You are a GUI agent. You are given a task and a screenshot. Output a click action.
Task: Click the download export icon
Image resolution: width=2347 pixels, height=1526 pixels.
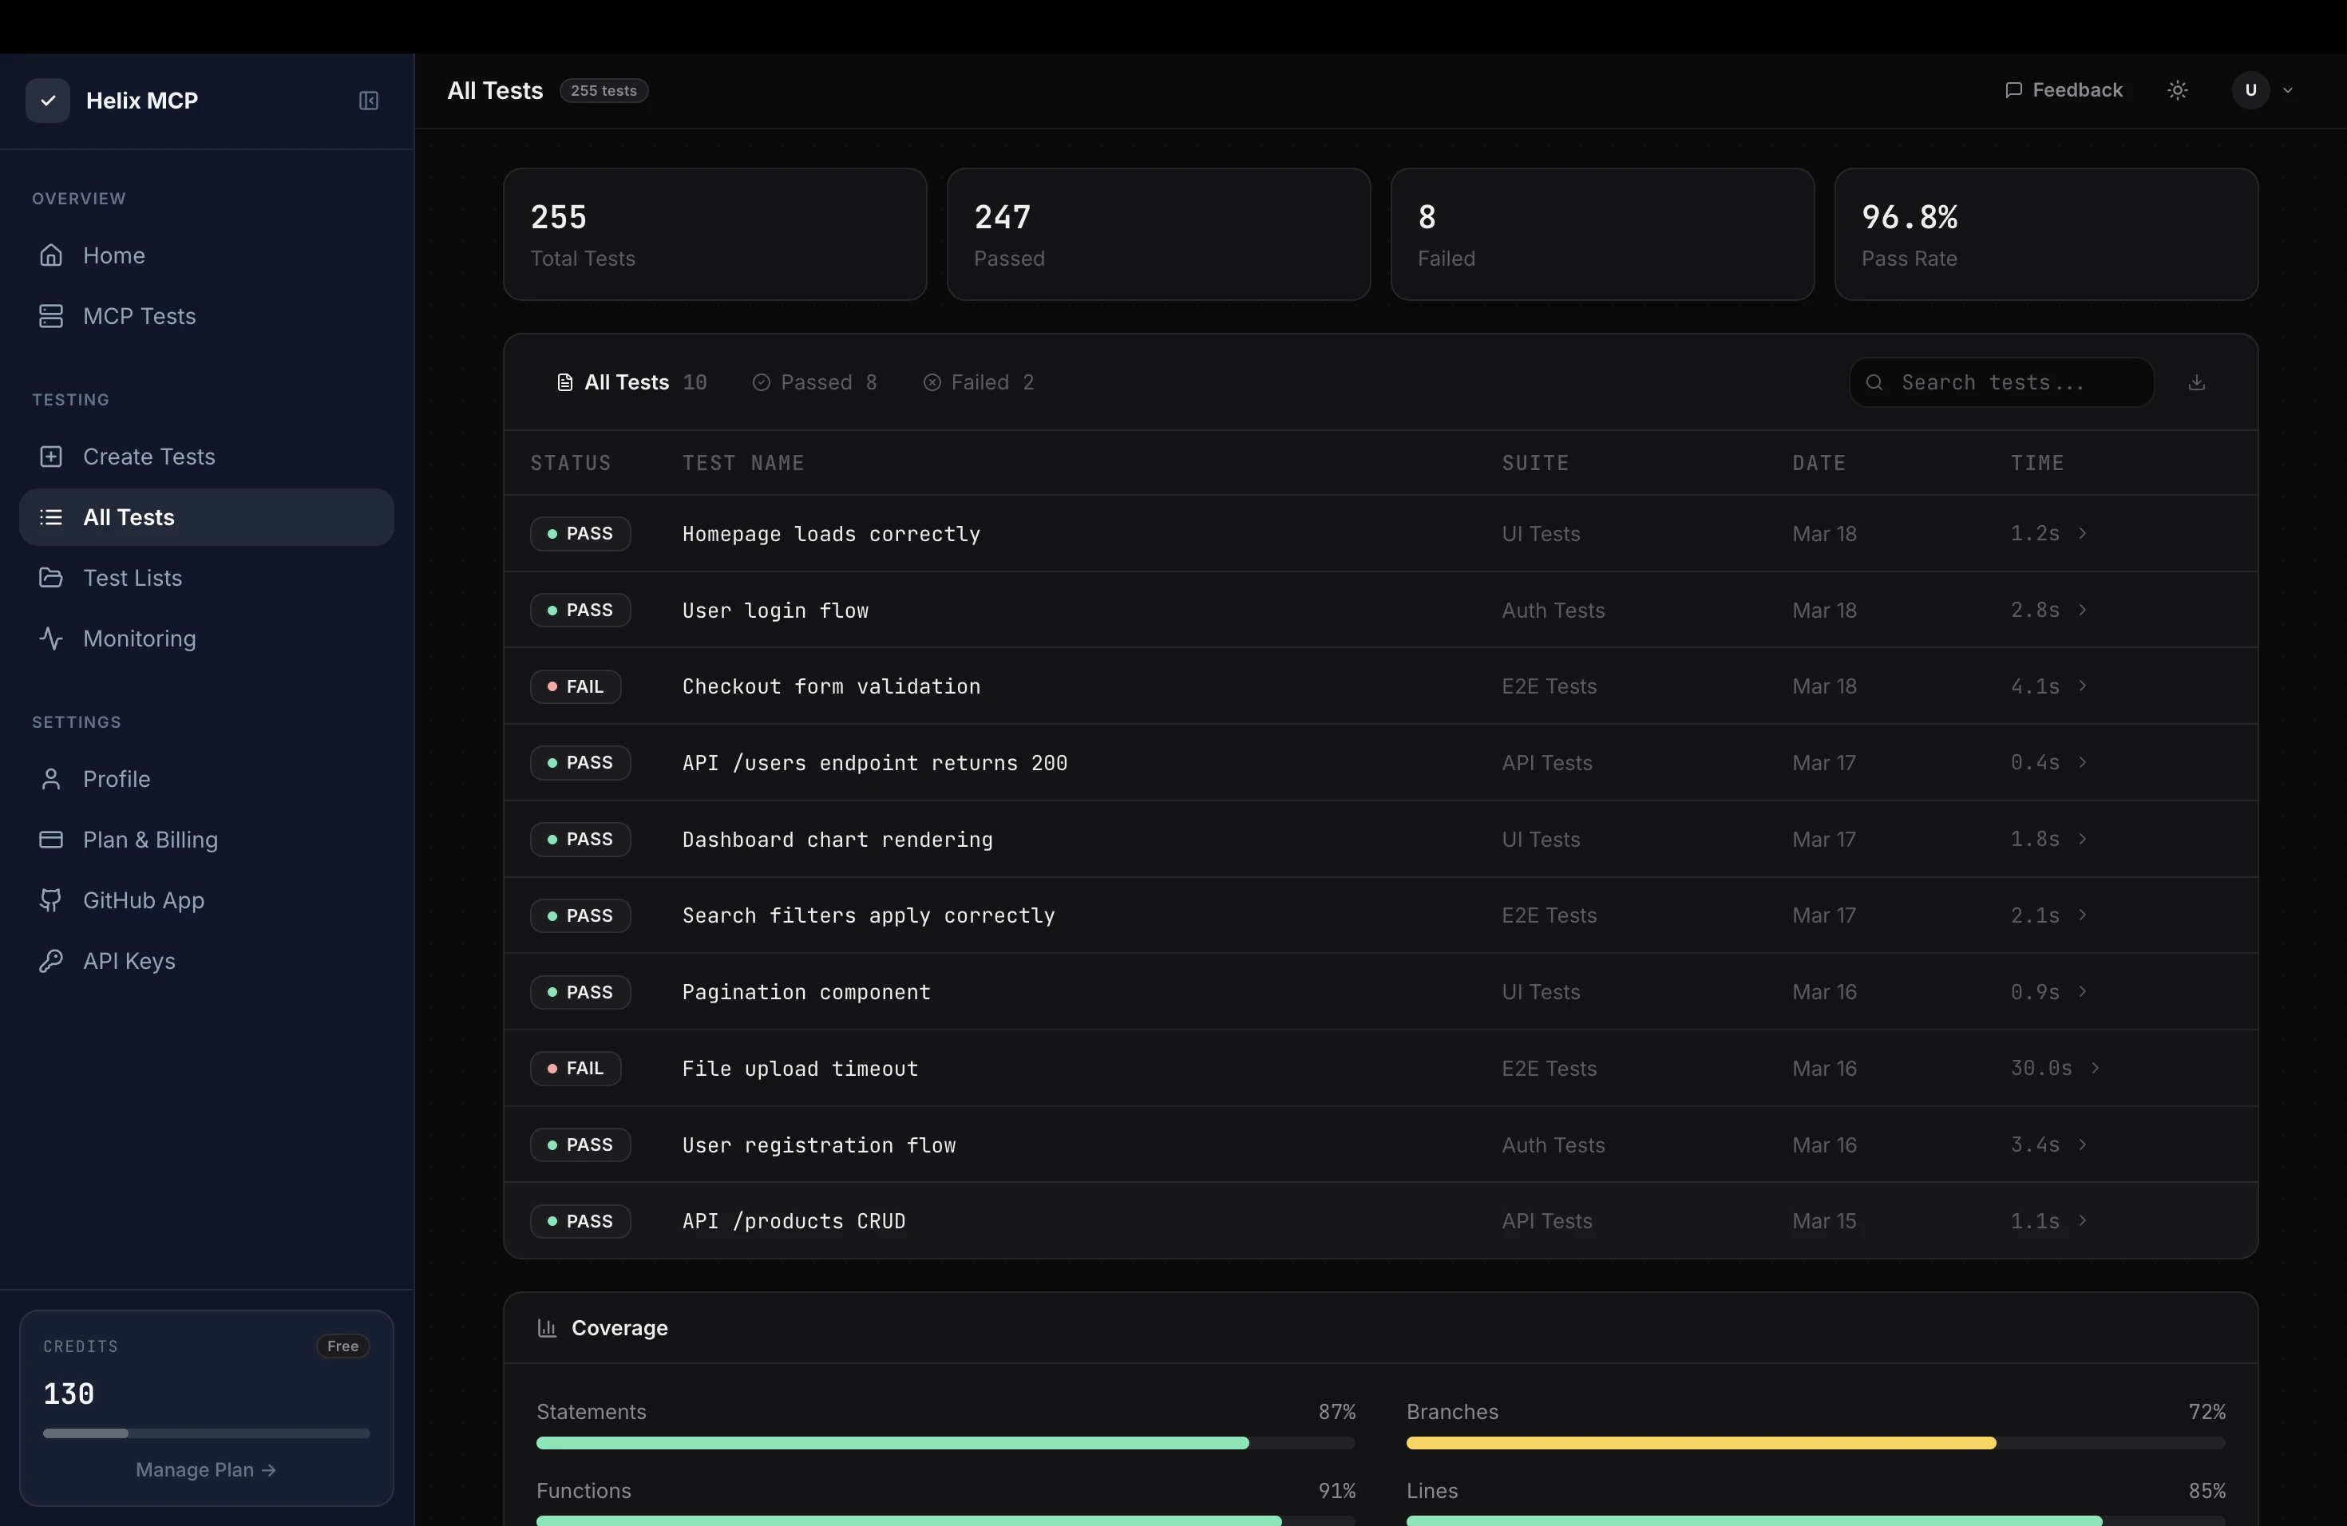pos(2196,382)
